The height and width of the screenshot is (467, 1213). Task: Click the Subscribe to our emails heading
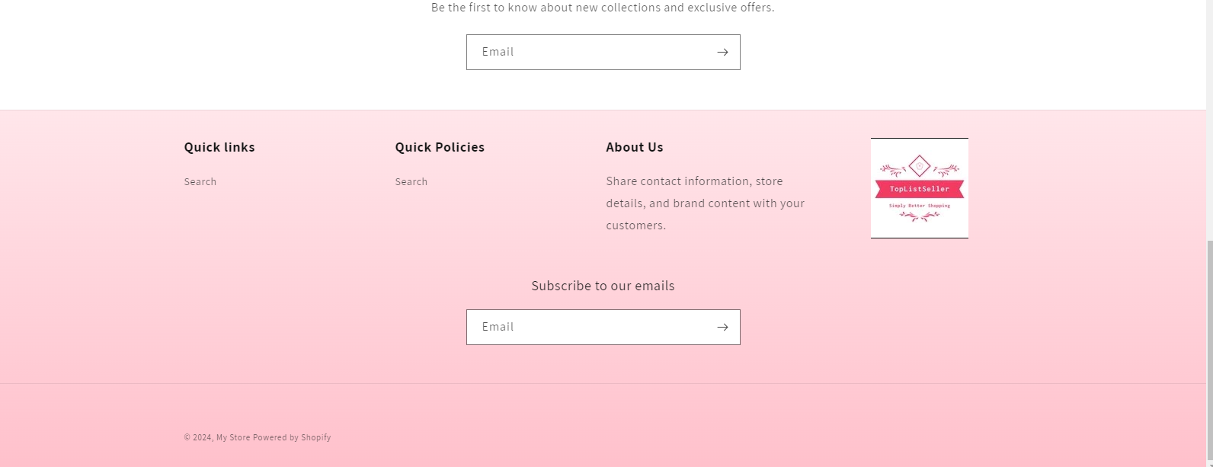pyautogui.click(x=603, y=286)
